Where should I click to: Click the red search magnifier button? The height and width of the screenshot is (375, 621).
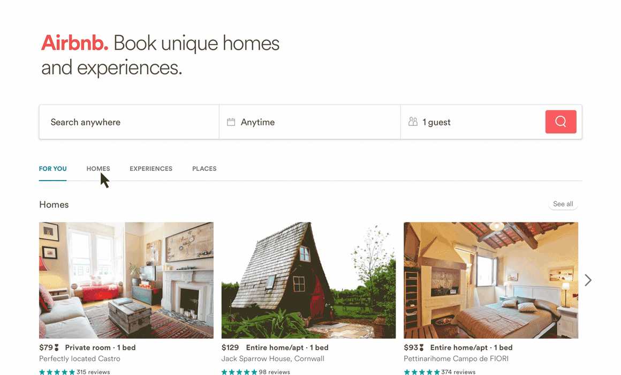coord(561,122)
